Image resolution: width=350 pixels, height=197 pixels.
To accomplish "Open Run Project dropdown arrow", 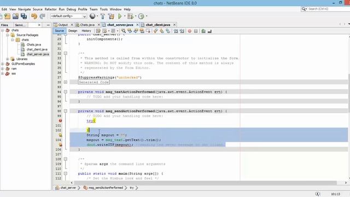I will [125, 16].
